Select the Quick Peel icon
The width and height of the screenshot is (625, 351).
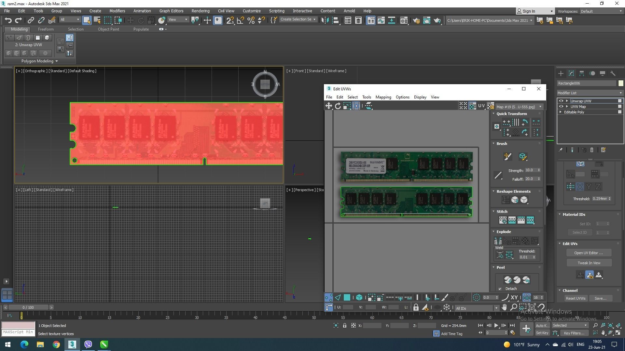pyautogui.click(x=507, y=280)
